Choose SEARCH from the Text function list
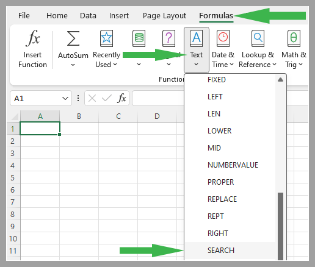The height and width of the screenshot is (267, 315). click(x=221, y=251)
